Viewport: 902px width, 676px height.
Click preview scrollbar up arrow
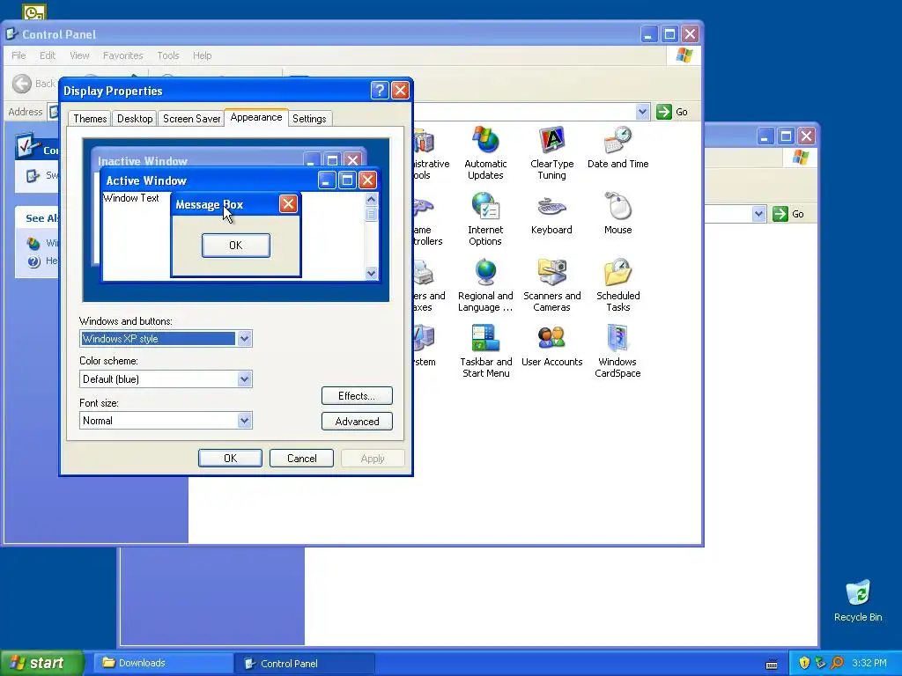point(371,200)
